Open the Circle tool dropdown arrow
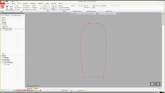Screen dimensions: 165x93 click(x=20, y=10)
